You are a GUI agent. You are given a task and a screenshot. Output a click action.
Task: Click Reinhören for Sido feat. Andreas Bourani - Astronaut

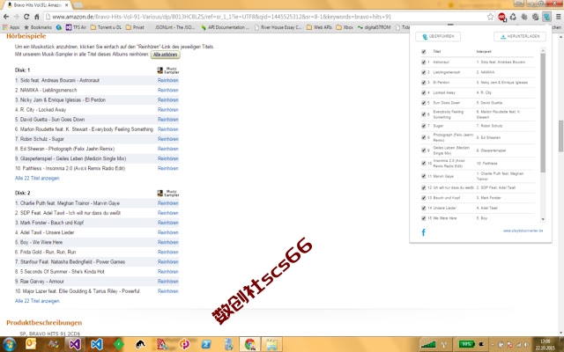pyautogui.click(x=168, y=80)
